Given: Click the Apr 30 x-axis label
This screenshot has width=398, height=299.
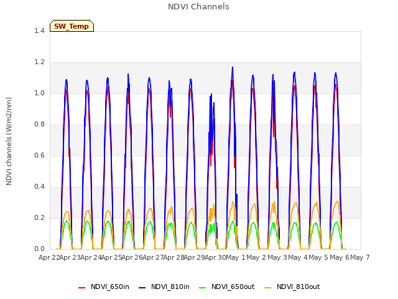Looking at the screenshot, I should (215, 257).
